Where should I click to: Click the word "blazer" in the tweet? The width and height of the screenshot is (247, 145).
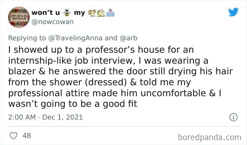click(23, 72)
